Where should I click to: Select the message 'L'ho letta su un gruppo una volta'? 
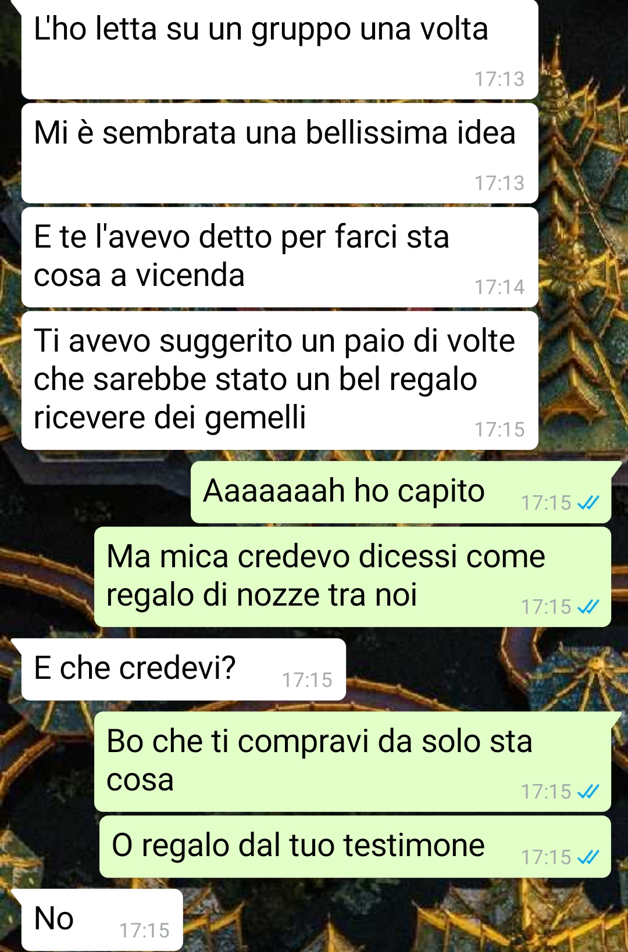click(280, 49)
